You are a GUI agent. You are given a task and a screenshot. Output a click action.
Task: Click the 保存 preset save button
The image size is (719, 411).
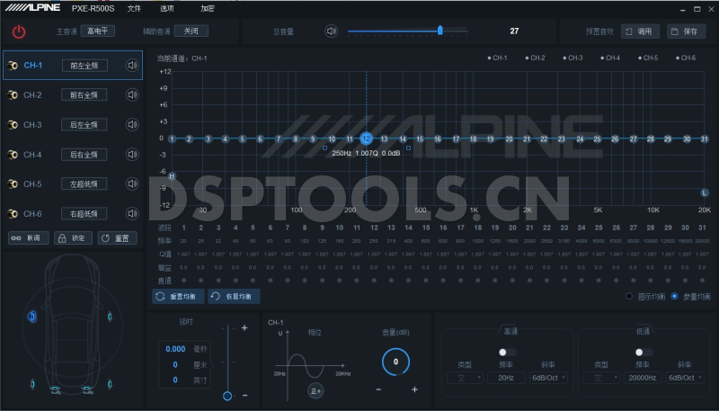click(x=686, y=31)
